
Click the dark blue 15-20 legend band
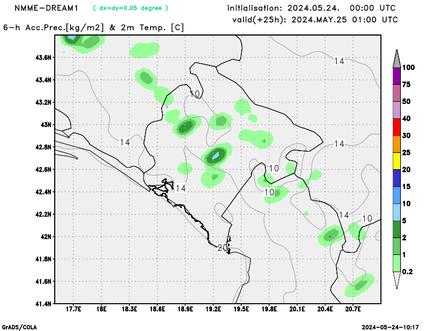coord(396,178)
